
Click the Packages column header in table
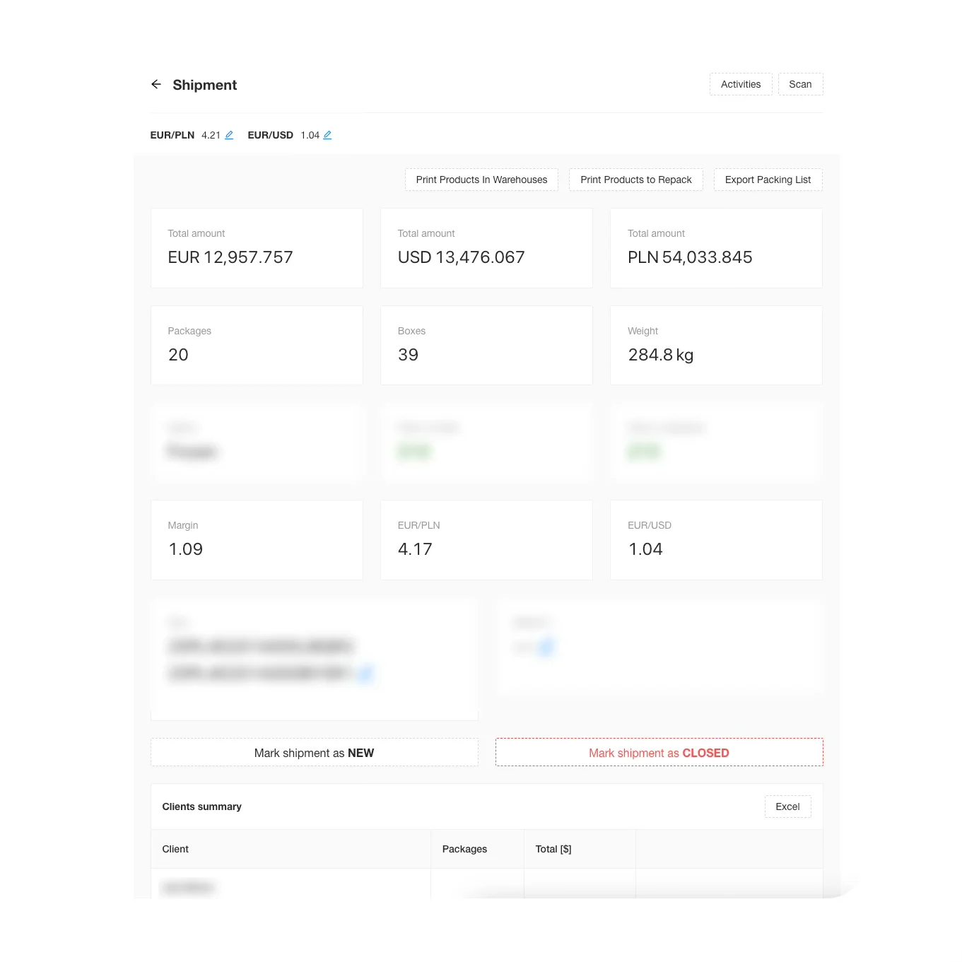click(464, 849)
